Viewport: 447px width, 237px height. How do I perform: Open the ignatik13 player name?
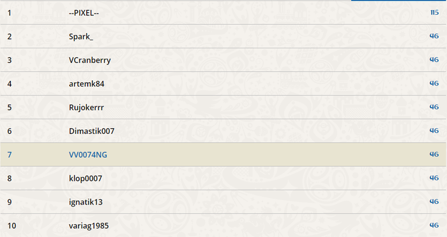click(86, 202)
